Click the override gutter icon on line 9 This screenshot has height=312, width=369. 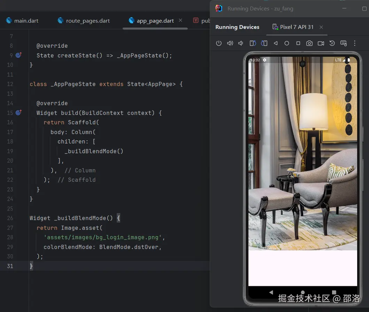click(18, 55)
